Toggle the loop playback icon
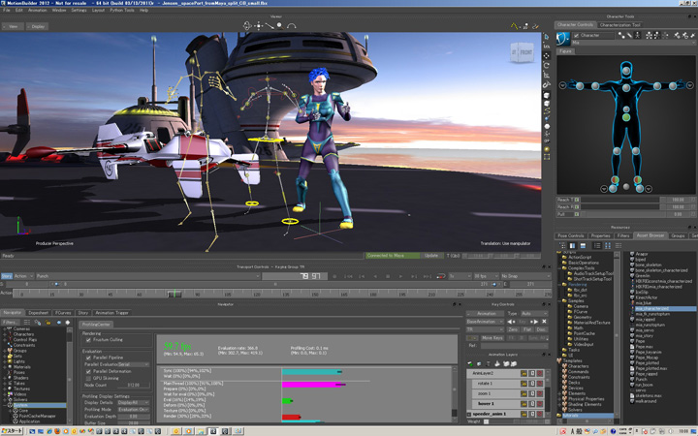 point(441,276)
